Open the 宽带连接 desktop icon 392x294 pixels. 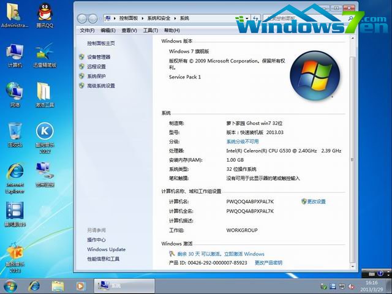coord(45,175)
